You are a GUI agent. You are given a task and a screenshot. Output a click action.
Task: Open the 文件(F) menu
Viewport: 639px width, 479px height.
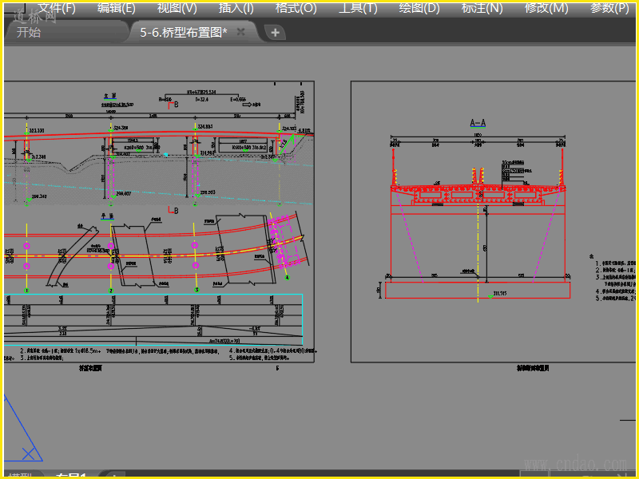(x=57, y=8)
